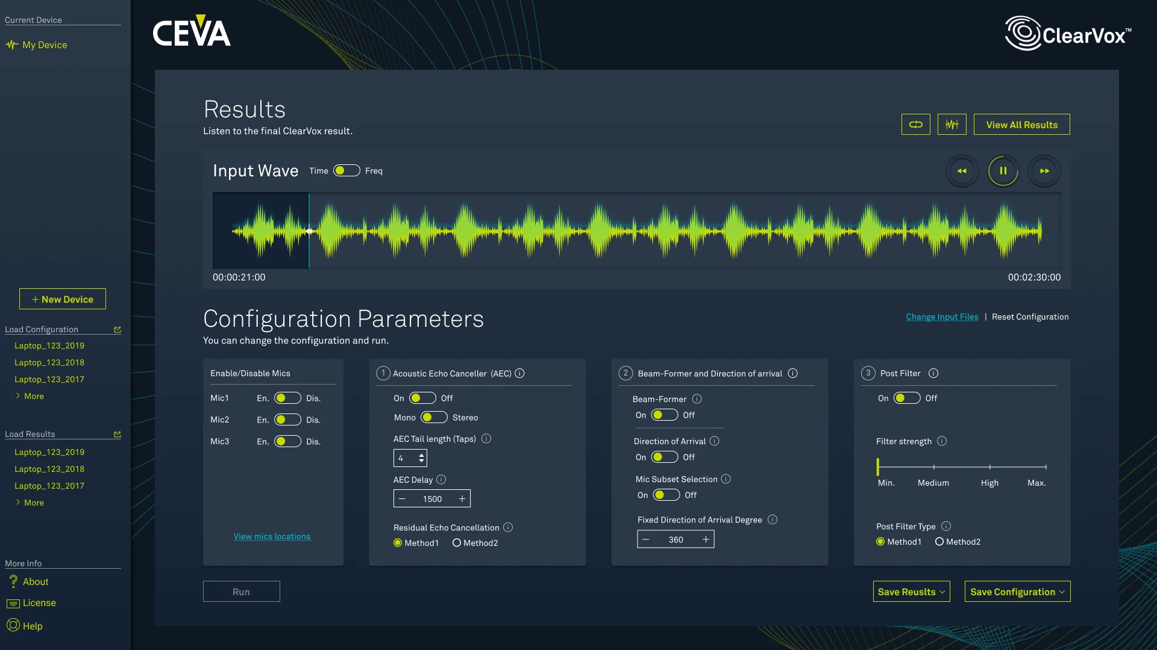Open Load Configuration external link icon
Screen dimensions: 1157x650
(x=118, y=330)
